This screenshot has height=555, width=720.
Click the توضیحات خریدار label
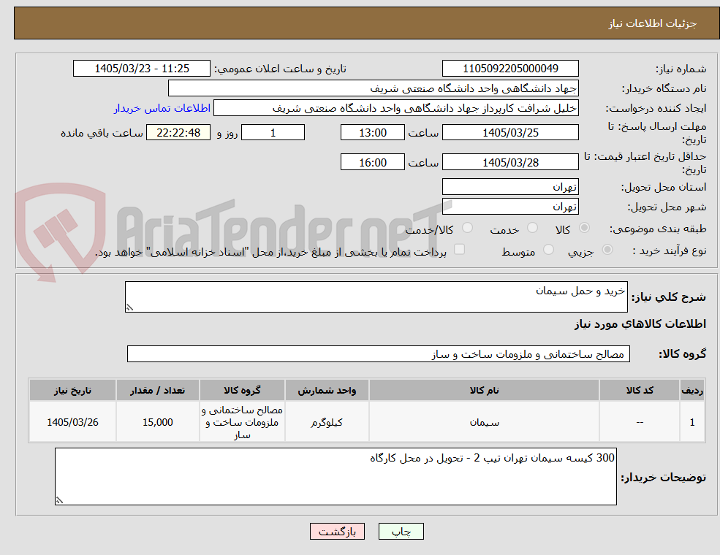tap(664, 478)
